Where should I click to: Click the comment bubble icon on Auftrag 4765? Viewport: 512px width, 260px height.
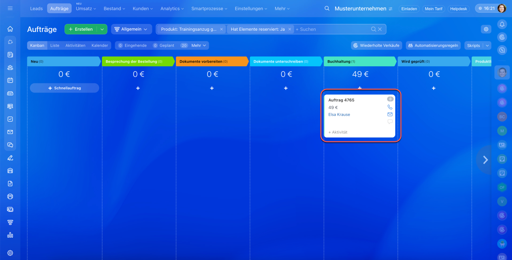390,122
